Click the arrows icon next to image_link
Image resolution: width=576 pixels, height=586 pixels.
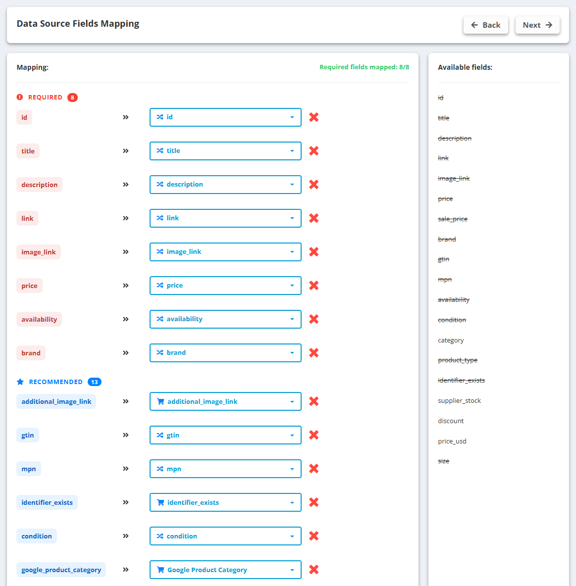(x=126, y=252)
